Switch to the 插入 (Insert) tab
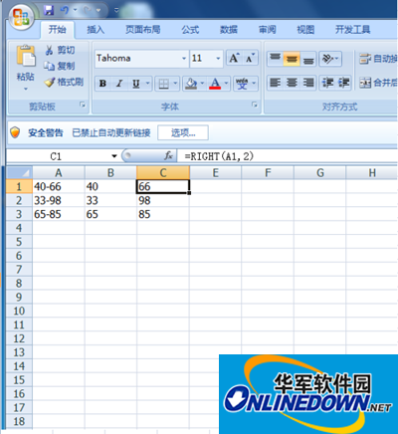Screen dimensions: 398x434 click(96, 30)
